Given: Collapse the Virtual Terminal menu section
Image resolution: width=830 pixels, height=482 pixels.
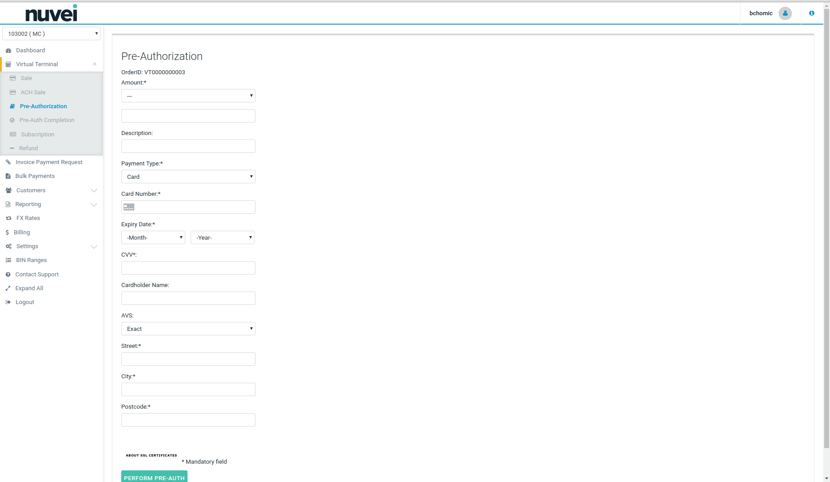Looking at the screenshot, I should pyautogui.click(x=94, y=64).
